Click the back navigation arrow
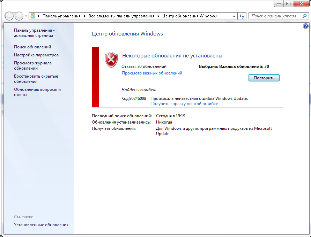The width and height of the screenshot is (311, 237). [9, 16]
